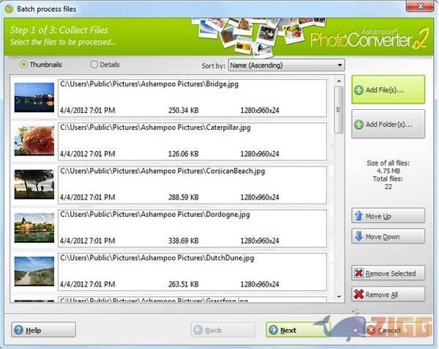Select the Bridge.jpg thumbnail
The width and height of the screenshot is (439, 349).
34,98
